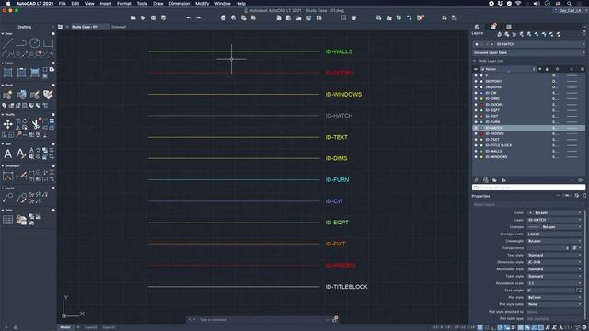Click the customization icon beside command line
589x331 pixels.
coord(335,319)
